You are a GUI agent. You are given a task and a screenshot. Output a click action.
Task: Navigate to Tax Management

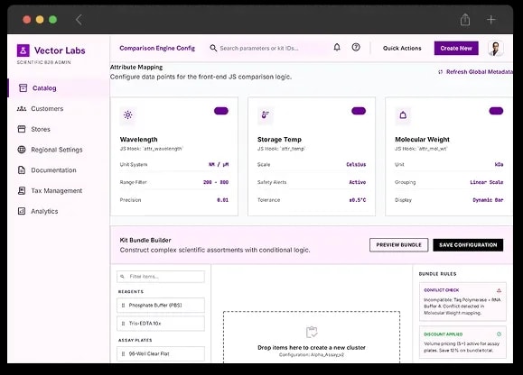click(59, 191)
